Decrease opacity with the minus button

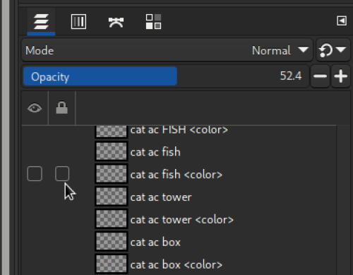pos(320,76)
